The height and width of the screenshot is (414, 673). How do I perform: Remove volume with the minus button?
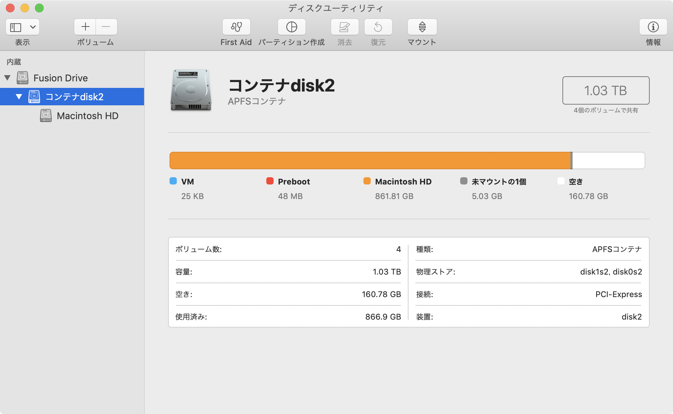pos(106,27)
